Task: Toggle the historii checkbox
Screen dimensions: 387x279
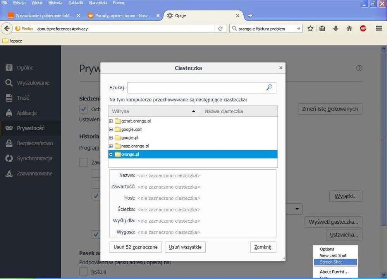Action: click(x=83, y=272)
